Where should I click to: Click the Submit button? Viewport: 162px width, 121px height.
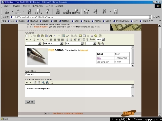click(30, 102)
